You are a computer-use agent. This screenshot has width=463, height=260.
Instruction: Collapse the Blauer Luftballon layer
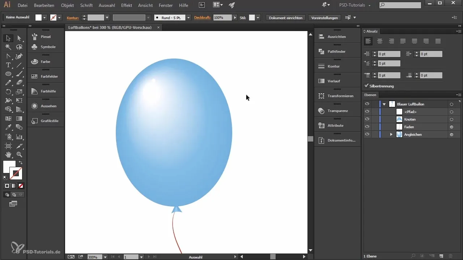point(384,104)
